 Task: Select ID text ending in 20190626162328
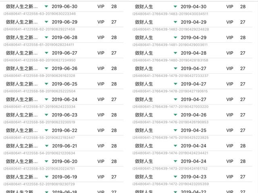pyautogui.click(x=39, y=75)
